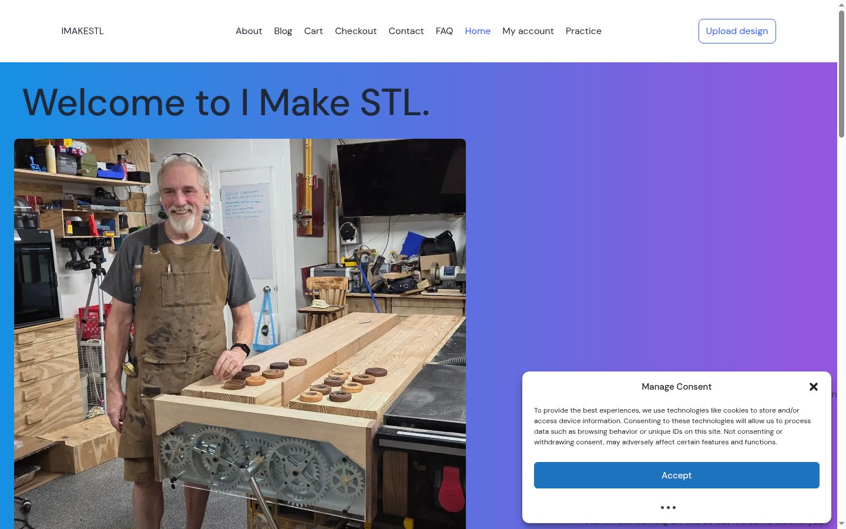
Task: Click the workshop photo of the man
Action: 240,334
